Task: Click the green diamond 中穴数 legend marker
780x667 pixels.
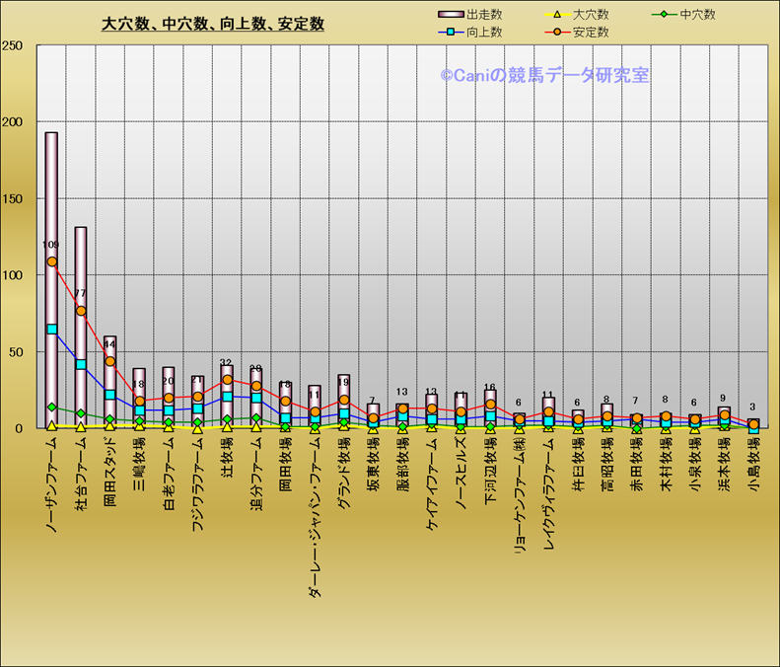Action: pos(666,15)
